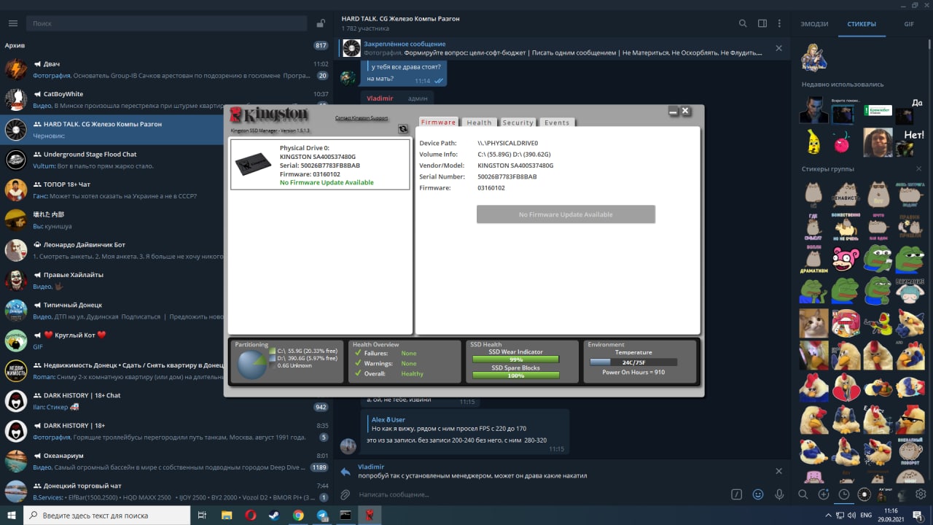
Task: Click the partitioning pie chart
Action: [x=252, y=364]
